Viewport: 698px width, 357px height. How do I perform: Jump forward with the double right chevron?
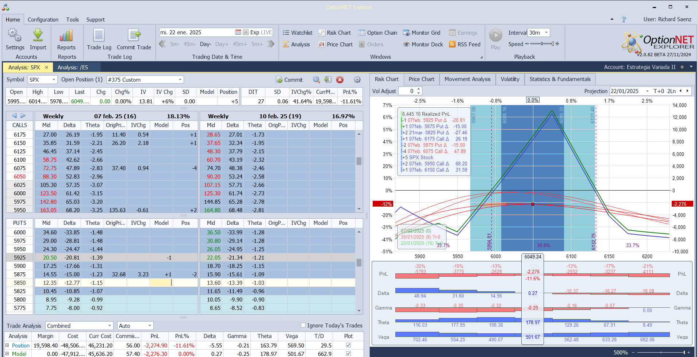pos(271,44)
